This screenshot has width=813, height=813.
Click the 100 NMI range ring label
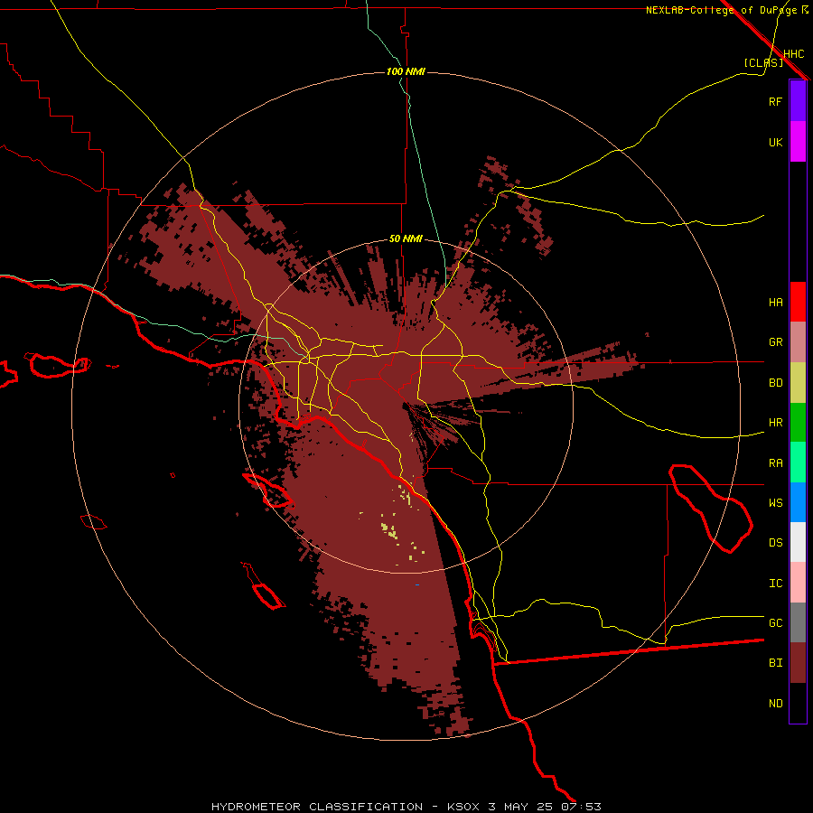tap(406, 71)
